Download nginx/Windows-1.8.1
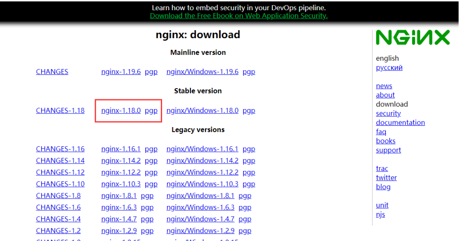 pos(201,196)
